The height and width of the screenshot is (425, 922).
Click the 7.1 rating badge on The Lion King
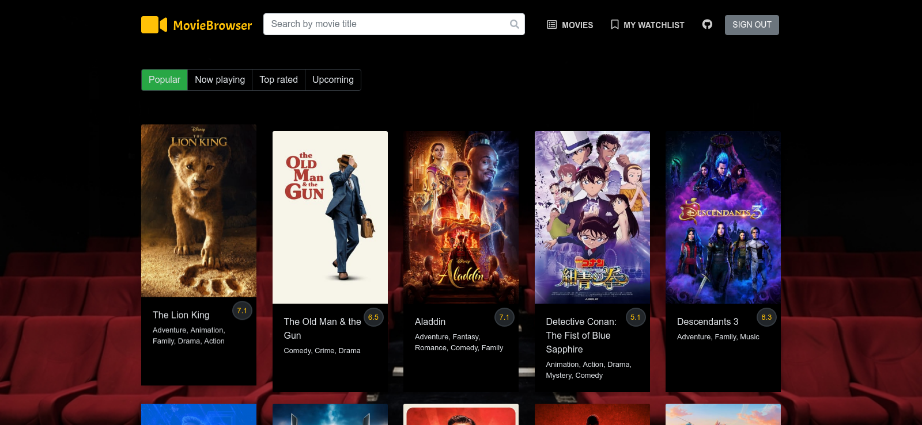pos(242,311)
